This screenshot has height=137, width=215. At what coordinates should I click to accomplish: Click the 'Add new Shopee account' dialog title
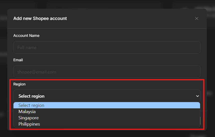click(40, 18)
